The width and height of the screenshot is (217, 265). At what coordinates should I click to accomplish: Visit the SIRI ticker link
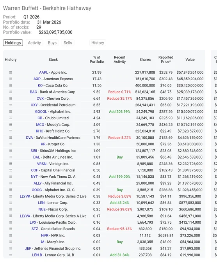pos(34,150)
